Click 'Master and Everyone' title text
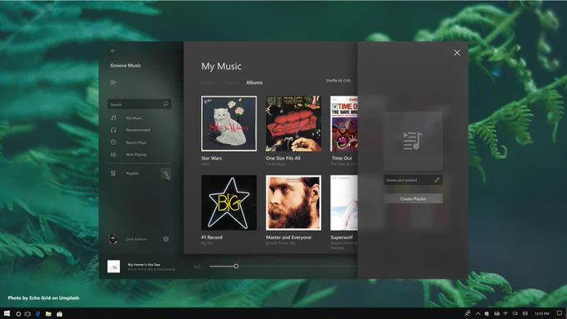Screen dimensions: 567x319 [289, 237]
